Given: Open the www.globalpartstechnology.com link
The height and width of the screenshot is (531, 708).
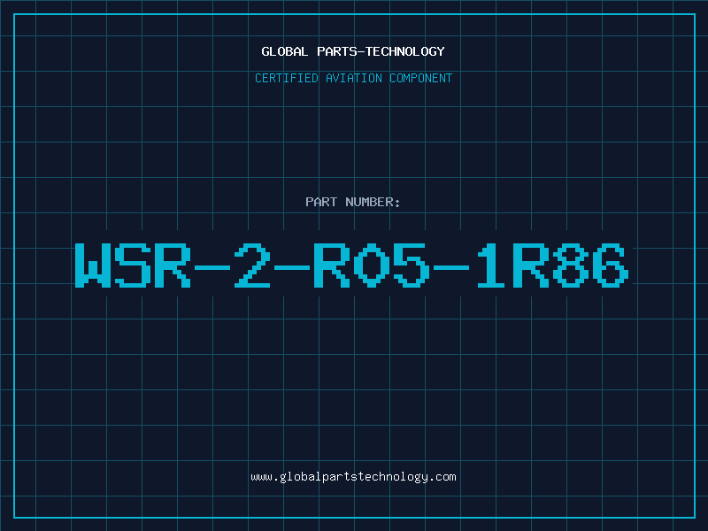Looking at the screenshot, I should [x=353, y=477].
